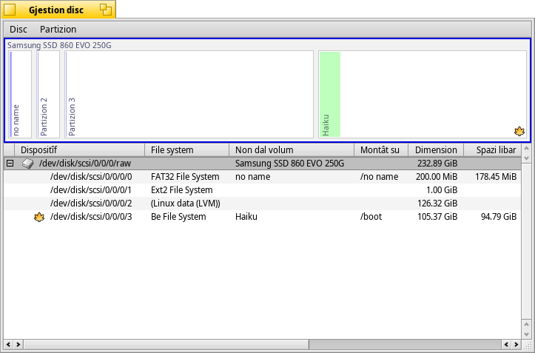Click the 'FAT32 File System' cell
This screenshot has height=353, width=535.
tap(185, 177)
